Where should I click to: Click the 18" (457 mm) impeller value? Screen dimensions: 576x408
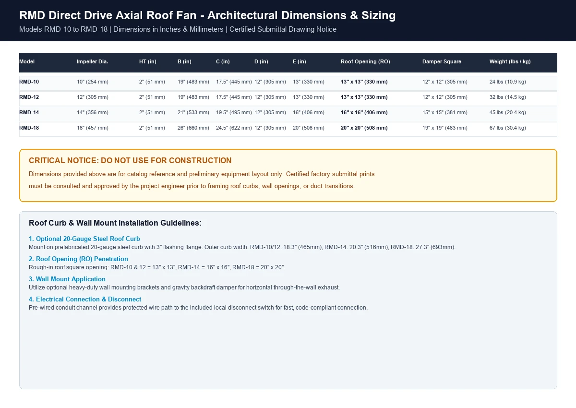click(x=93, y=128)
